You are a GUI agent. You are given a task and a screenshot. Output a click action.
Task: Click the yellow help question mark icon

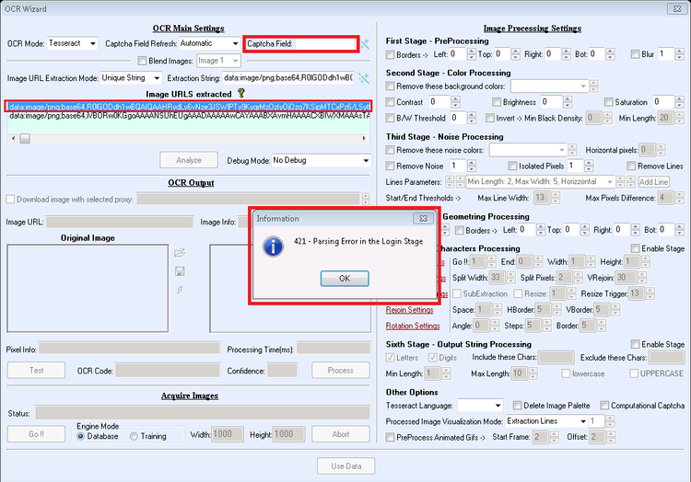click(240, 93)
